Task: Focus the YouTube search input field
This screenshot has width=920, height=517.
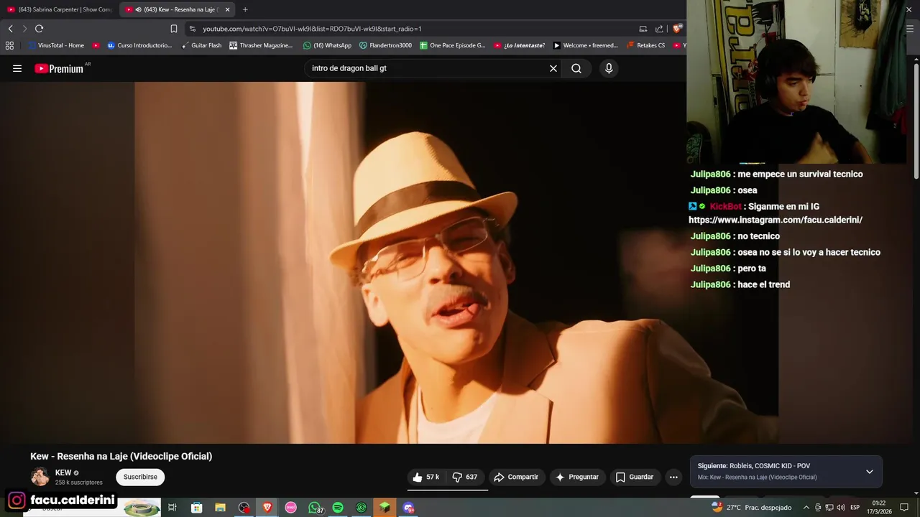Action: [428, 68]
